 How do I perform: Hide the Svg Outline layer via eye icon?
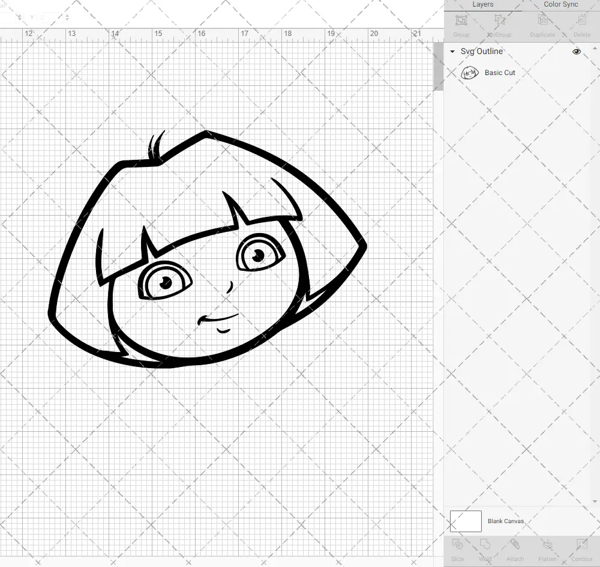click(x=577, y=52)
